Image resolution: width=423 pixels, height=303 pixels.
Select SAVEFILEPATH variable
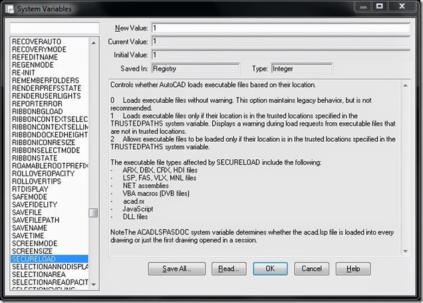click(50, 220)
